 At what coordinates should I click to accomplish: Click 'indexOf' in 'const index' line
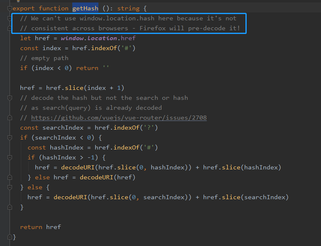[104, 48]
